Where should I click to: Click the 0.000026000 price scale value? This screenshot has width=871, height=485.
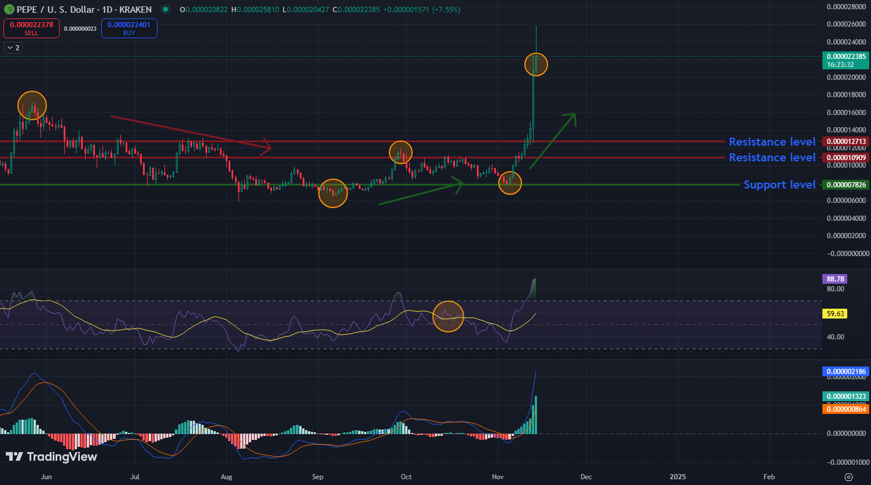point(847,24)
